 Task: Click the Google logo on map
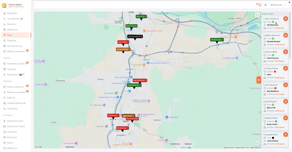coord(38,147)
